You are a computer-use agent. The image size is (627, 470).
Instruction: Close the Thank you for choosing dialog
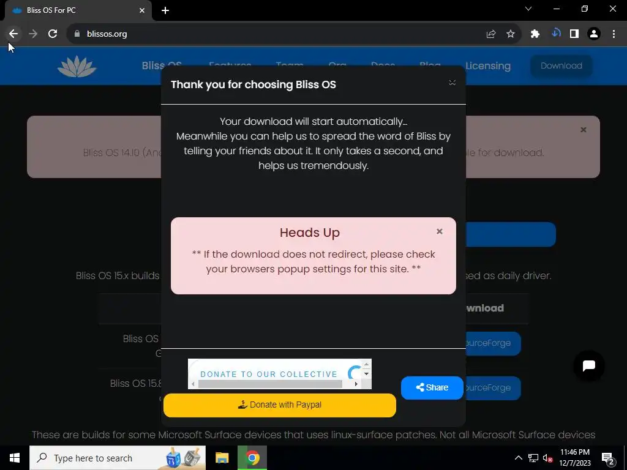tap(452, 83)
